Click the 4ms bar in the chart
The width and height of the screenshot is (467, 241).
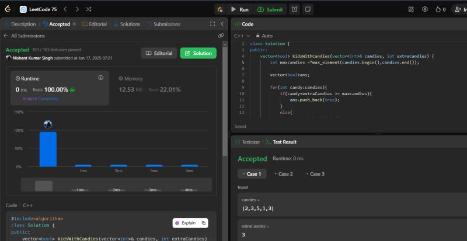[189, 166]
